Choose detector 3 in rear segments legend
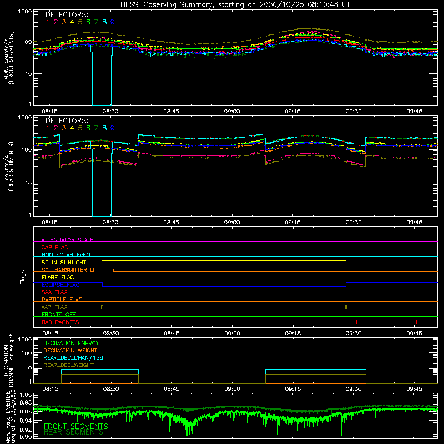The image size is (444, 444). [64, 128]
